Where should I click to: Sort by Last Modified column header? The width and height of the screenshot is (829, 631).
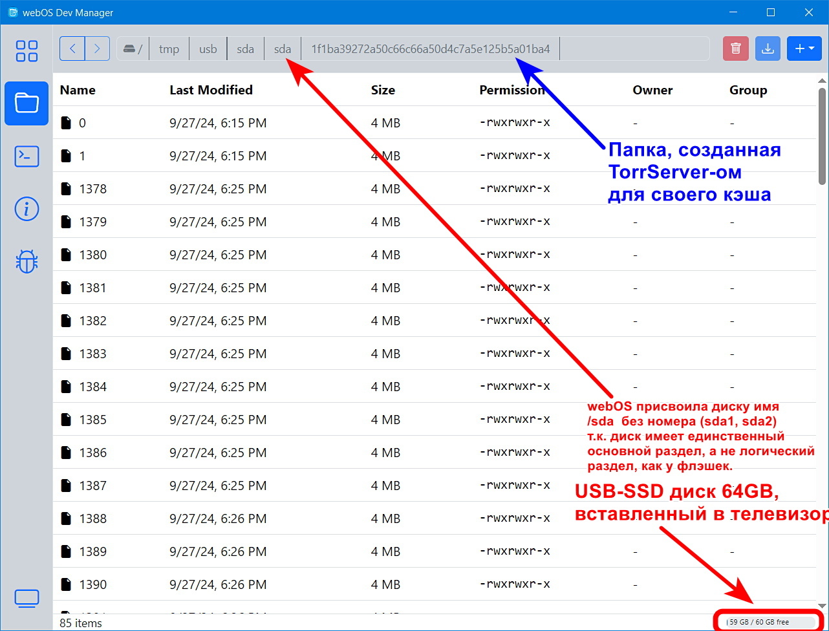click(x=211, y=91)
